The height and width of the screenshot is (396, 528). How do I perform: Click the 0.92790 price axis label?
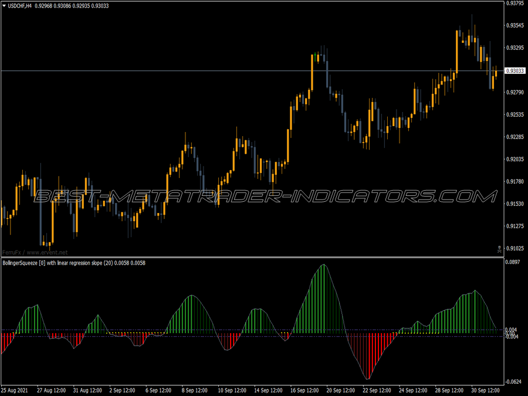pos(515,92)
